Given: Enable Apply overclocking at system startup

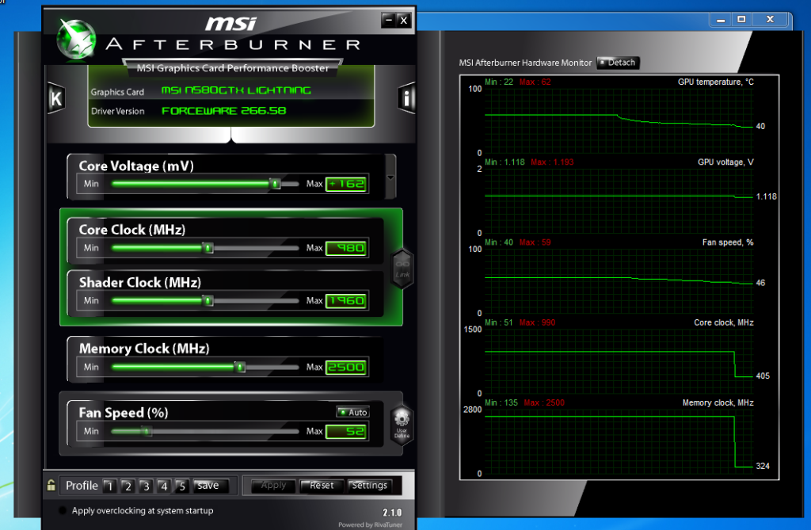Looking at the screenshot, I should pyautogui.click(x=63, y=511).
